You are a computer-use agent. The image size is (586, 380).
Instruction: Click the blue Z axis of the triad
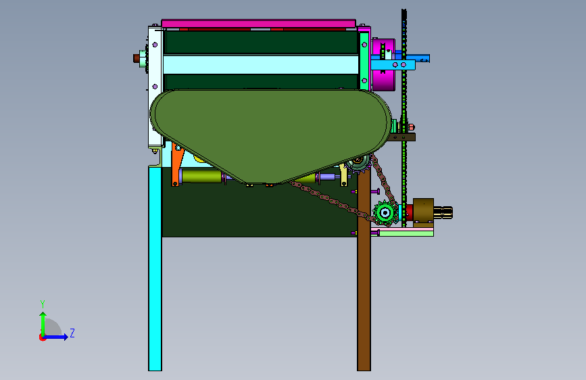coord(56,337)
